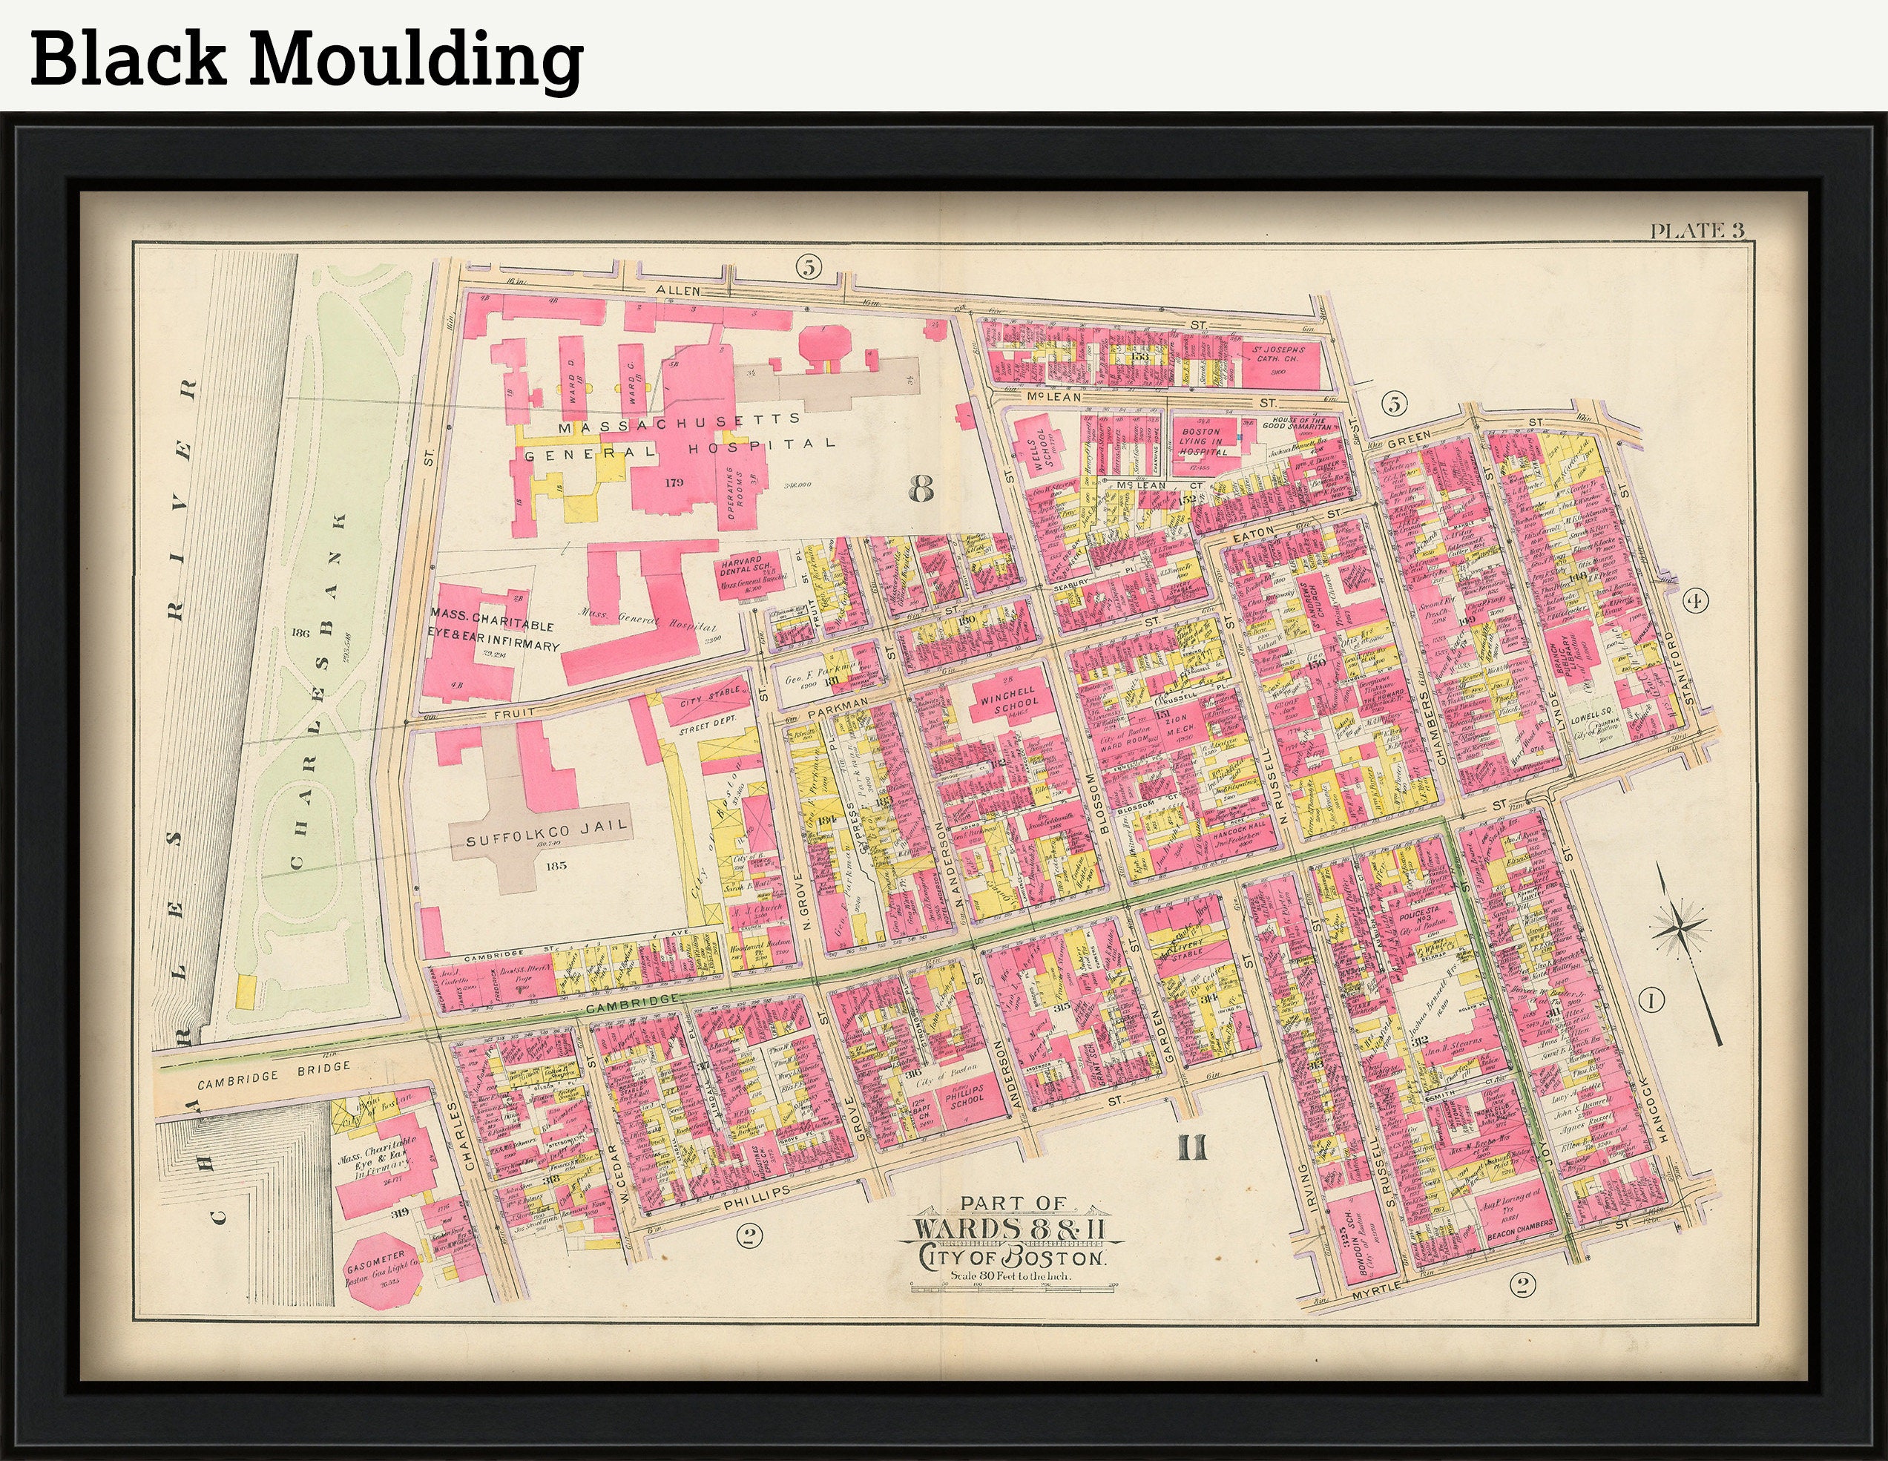Click the circled '1' beside Hancock
The width and height of the screenshot is (1888, 1461).
pos(1651,1001)
